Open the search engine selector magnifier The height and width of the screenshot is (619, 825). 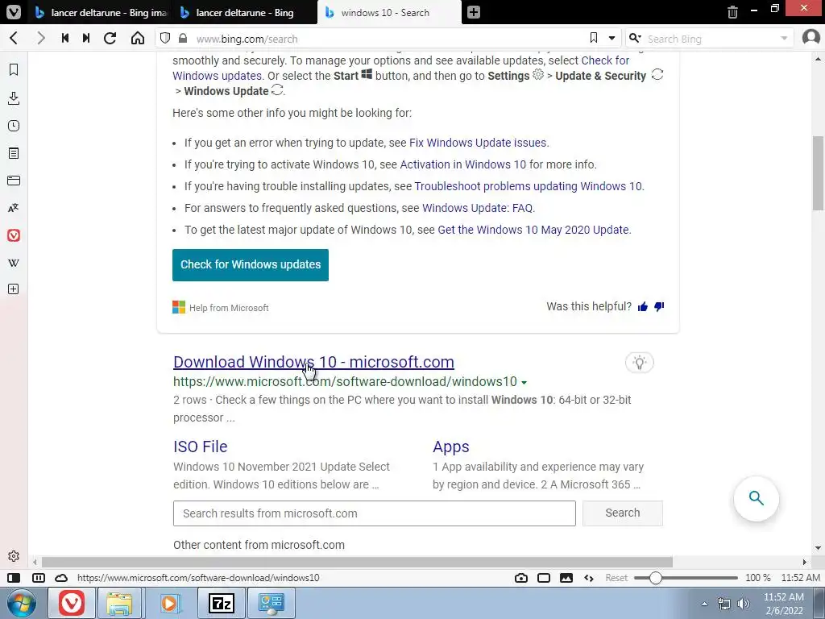tap(635, 38)
